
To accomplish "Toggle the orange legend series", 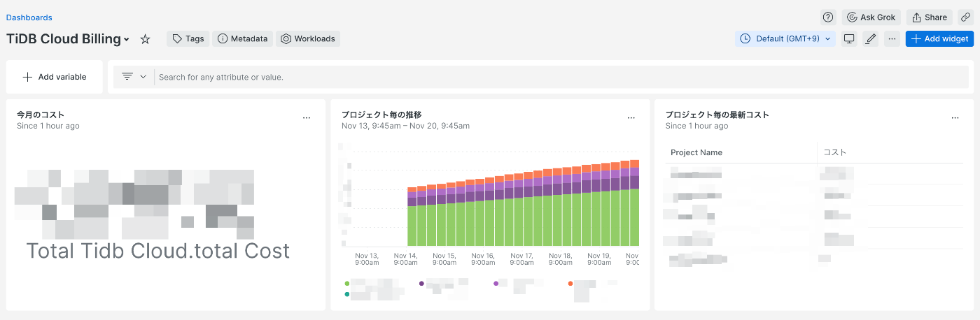I will (x=570, y=284).
